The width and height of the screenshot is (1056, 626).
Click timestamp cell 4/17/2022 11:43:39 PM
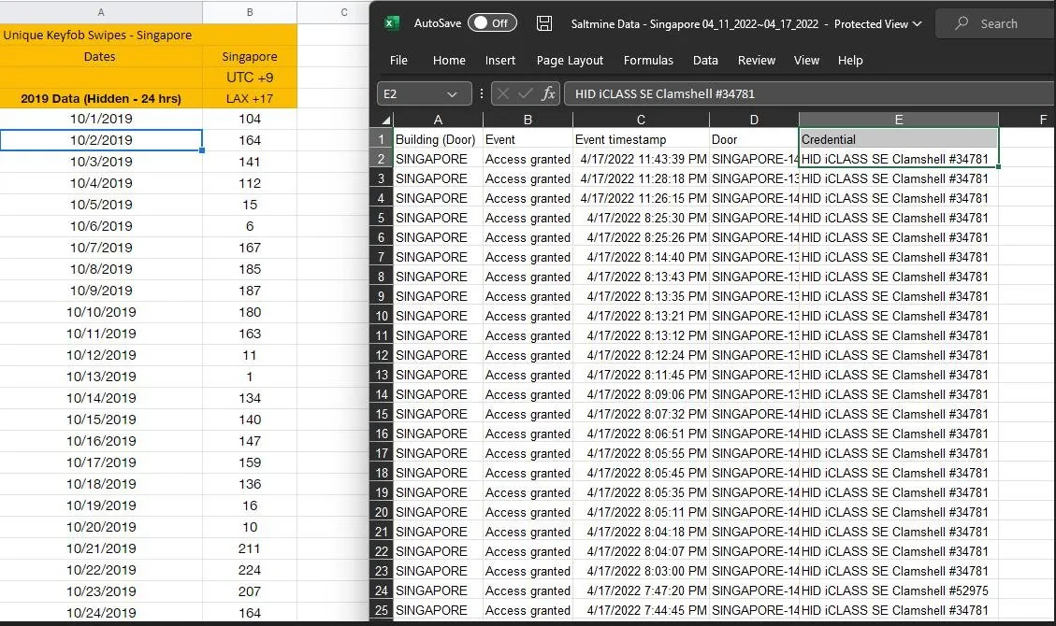click(641, 159)
